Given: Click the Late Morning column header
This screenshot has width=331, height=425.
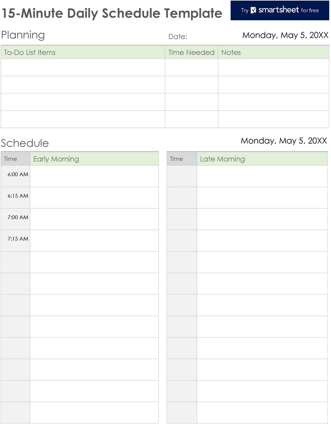Looking at the screenshot, I should (x=262, y=159).
